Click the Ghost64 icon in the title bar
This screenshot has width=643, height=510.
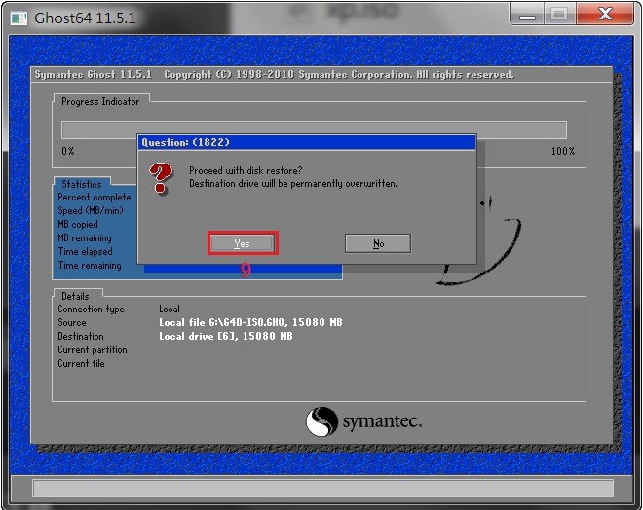19,18
